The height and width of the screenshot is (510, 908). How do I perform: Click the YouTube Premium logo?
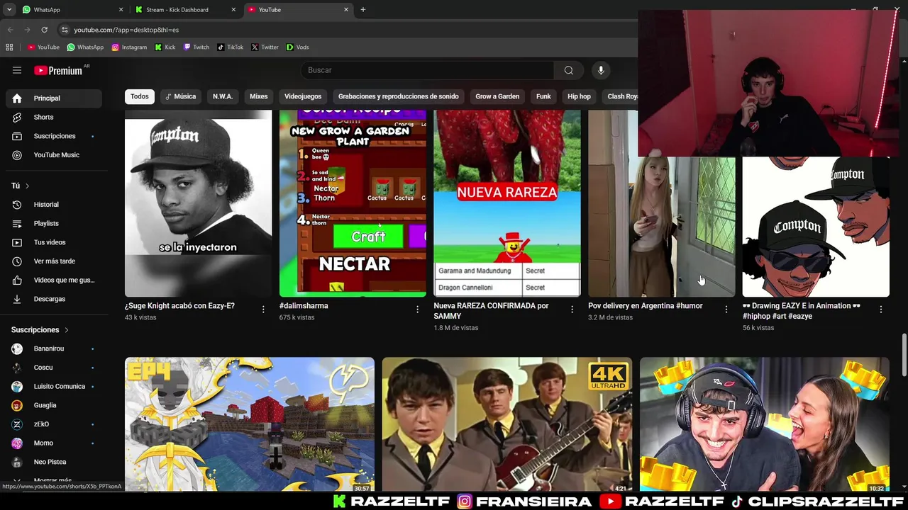(x=58, y=70)
